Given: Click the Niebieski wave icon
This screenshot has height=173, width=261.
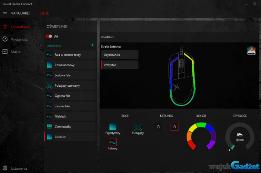Looking at the screenshot, I should point(49,116).
